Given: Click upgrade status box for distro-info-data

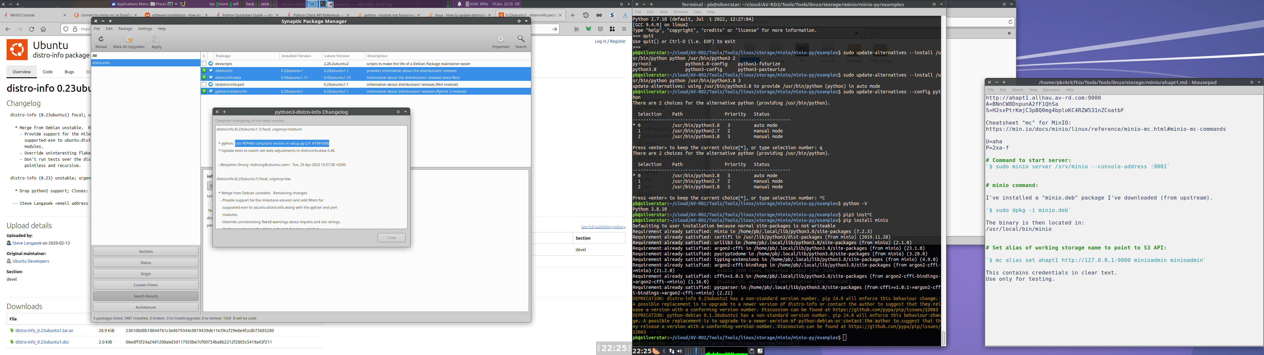Looking at the screenshot, I should coord(204,78).
